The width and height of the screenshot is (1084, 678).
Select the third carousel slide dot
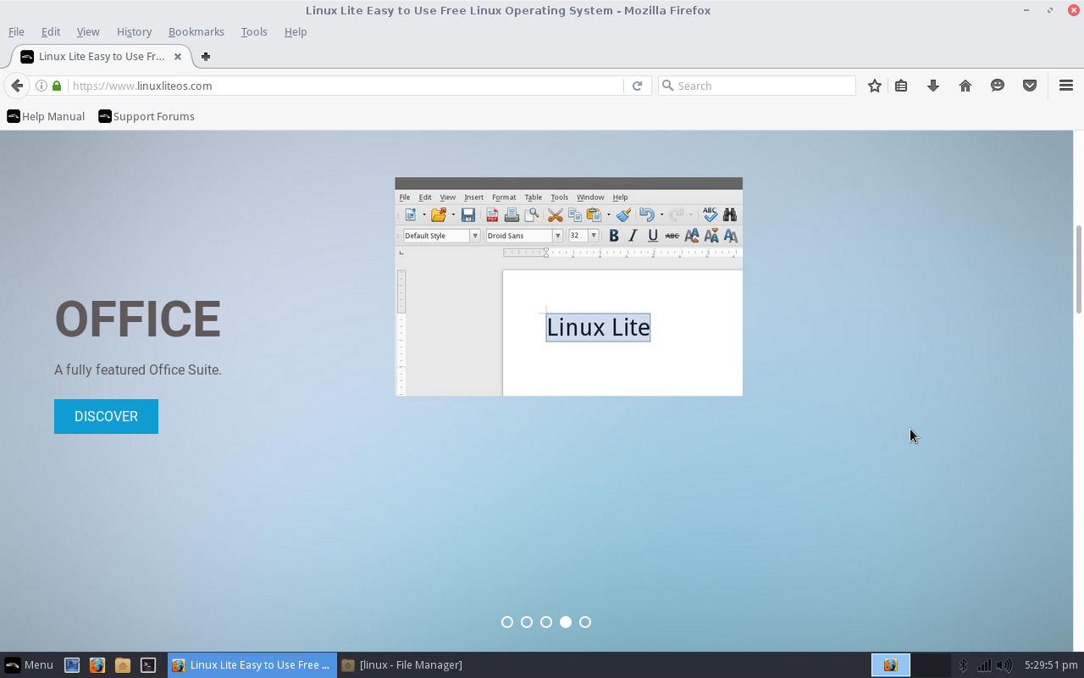(546, 622)
